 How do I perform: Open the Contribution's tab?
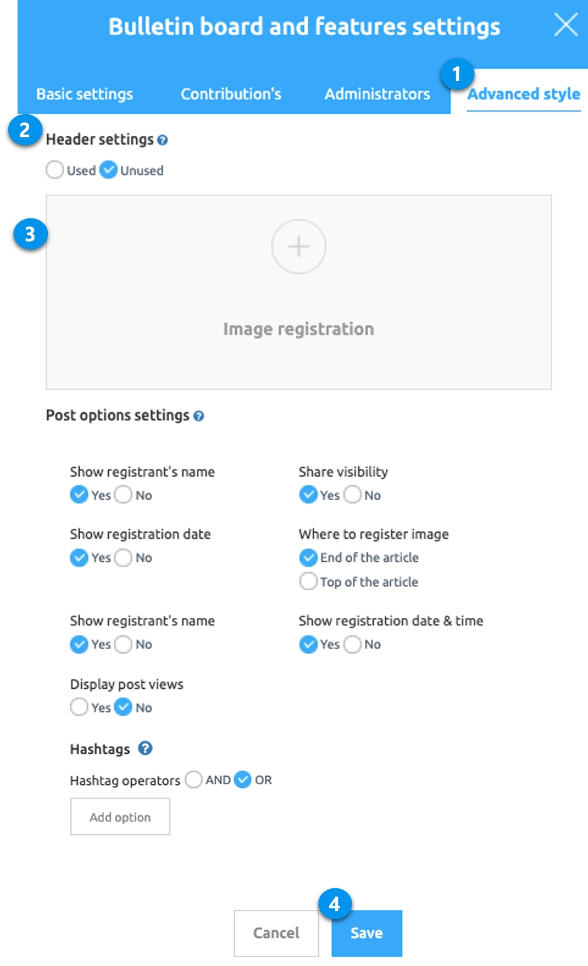pos(231,94)
